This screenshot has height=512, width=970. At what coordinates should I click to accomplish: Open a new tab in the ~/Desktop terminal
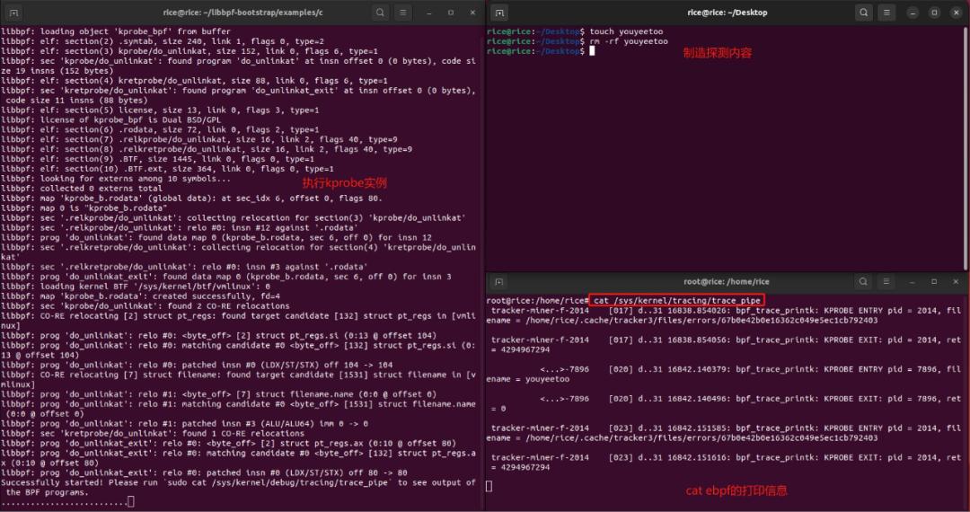point(499,13)
